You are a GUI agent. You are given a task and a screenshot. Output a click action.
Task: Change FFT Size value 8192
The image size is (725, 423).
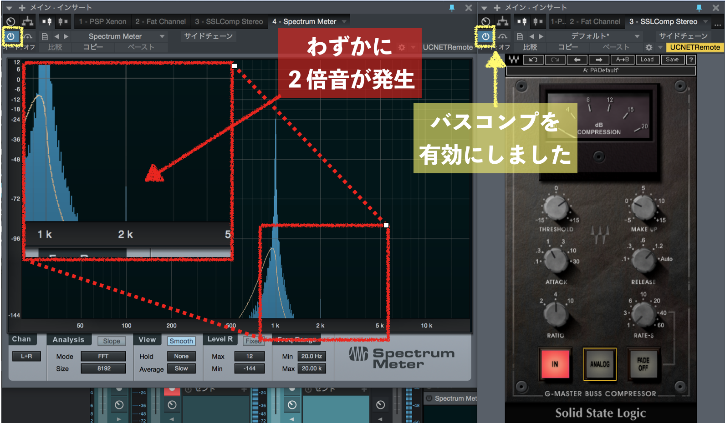103,368
